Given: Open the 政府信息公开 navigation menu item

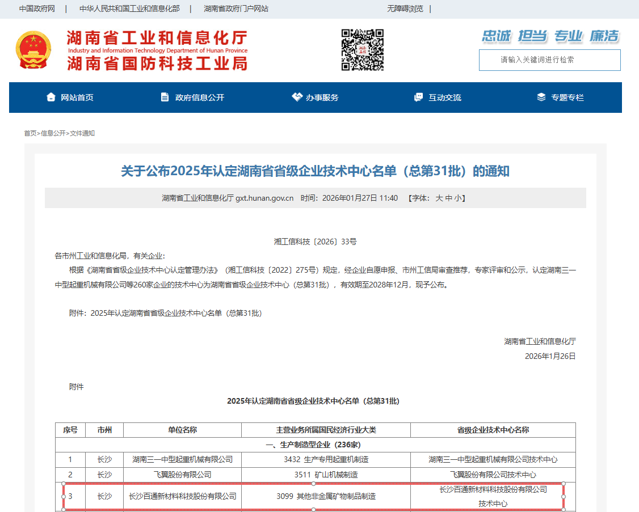Looking at the screenshot, I should pyautogui.click(x=200, y=98).
